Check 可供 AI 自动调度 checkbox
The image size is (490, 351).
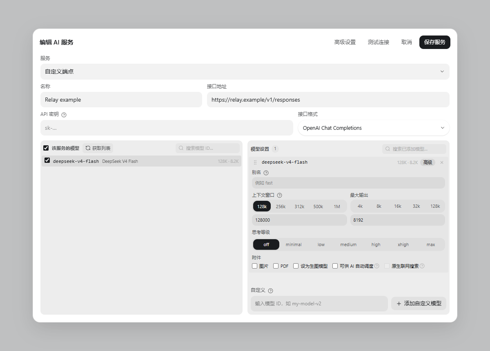(x=335, y=266)
